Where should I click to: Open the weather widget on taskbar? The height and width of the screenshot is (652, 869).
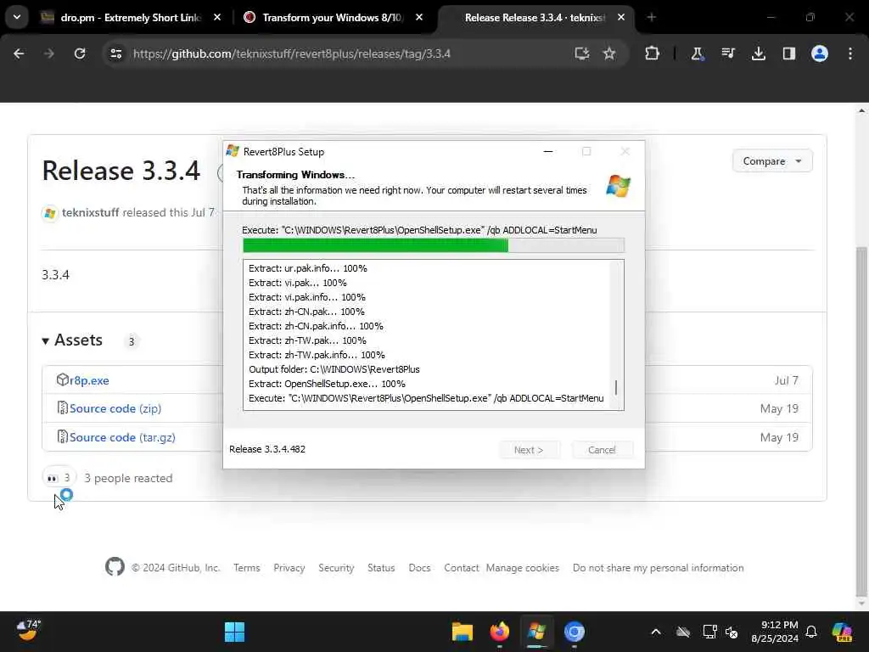click(28, 631)
